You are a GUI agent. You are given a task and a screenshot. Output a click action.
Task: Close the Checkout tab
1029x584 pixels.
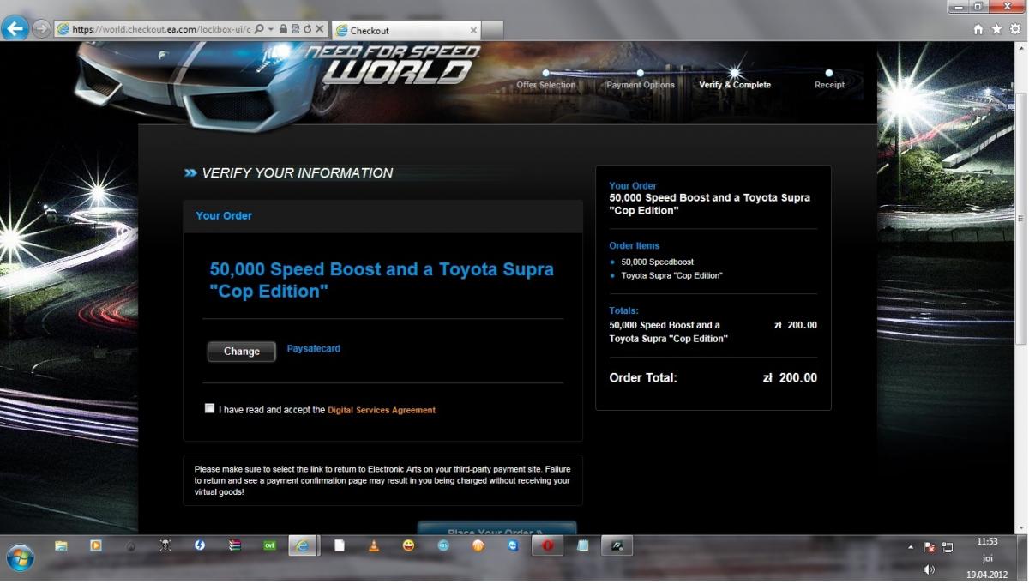tap(472, 30)
